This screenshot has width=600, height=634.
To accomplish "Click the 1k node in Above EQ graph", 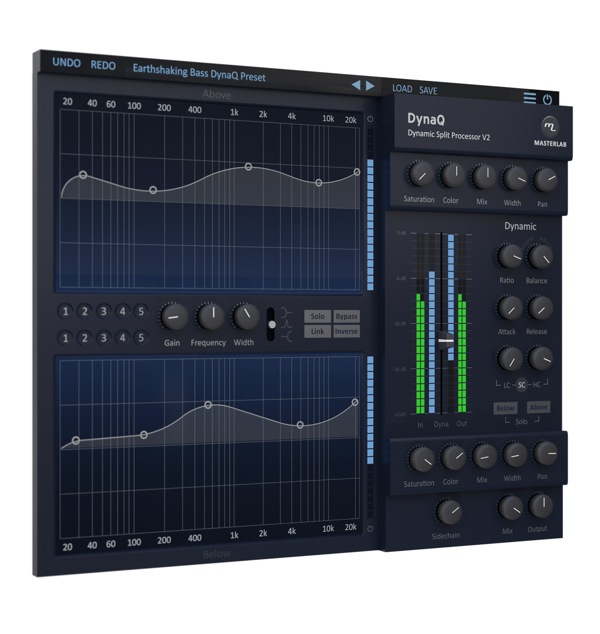I will pyautogui.click(x=248, y=167).
